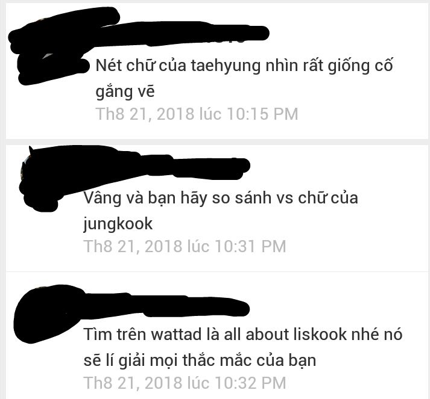
Task: Tap the line 'sẽ lí giải mọi thắc mắc của bạn'
Action: point(200,360)
